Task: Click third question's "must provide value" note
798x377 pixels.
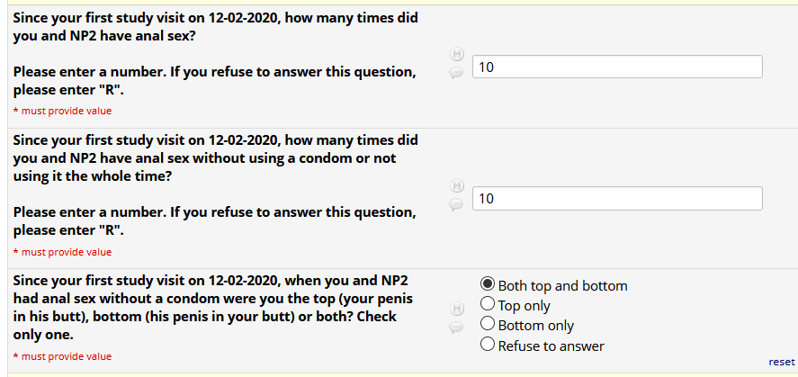Action: (x=62, y=356)
